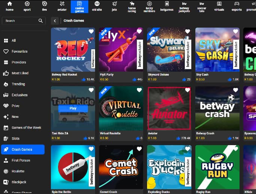Open betway jackpots section
The width and height of the screenshot is (256, 194).
[184, 7]
